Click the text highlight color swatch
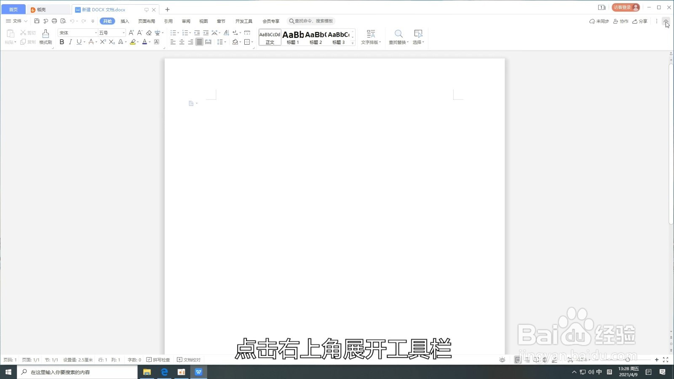Screen dimensions: 674x379 pos(133,42)
